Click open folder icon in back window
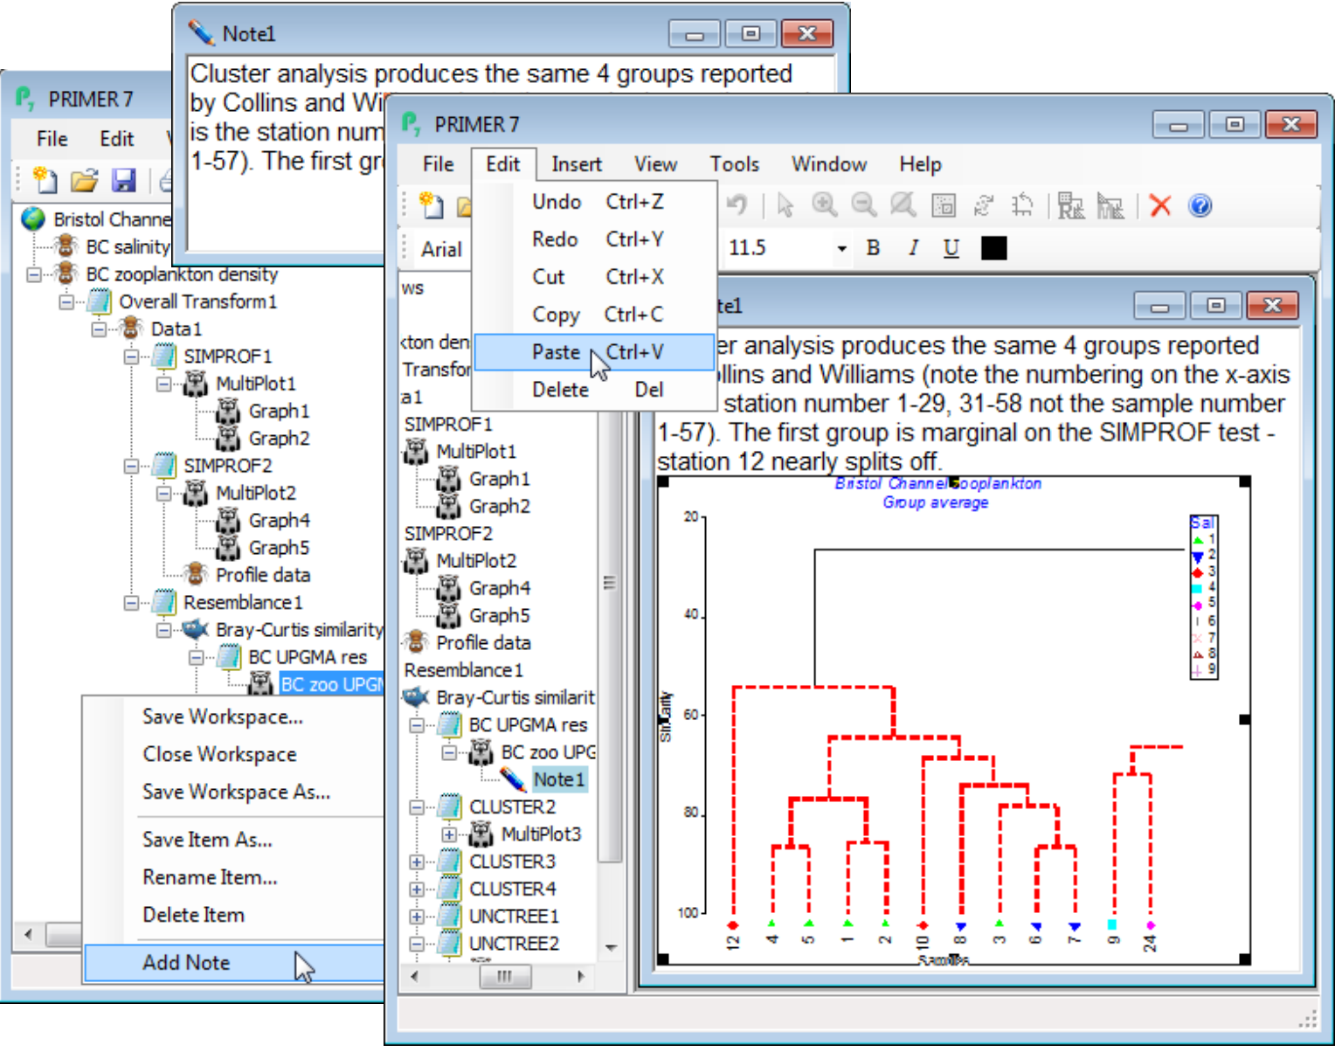This screenshot has height=1052, width=1342. pos(85,180)
